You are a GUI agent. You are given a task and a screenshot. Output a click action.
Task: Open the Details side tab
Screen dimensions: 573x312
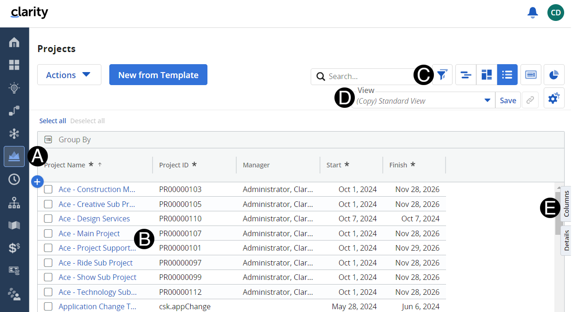(x=566, y=240)
